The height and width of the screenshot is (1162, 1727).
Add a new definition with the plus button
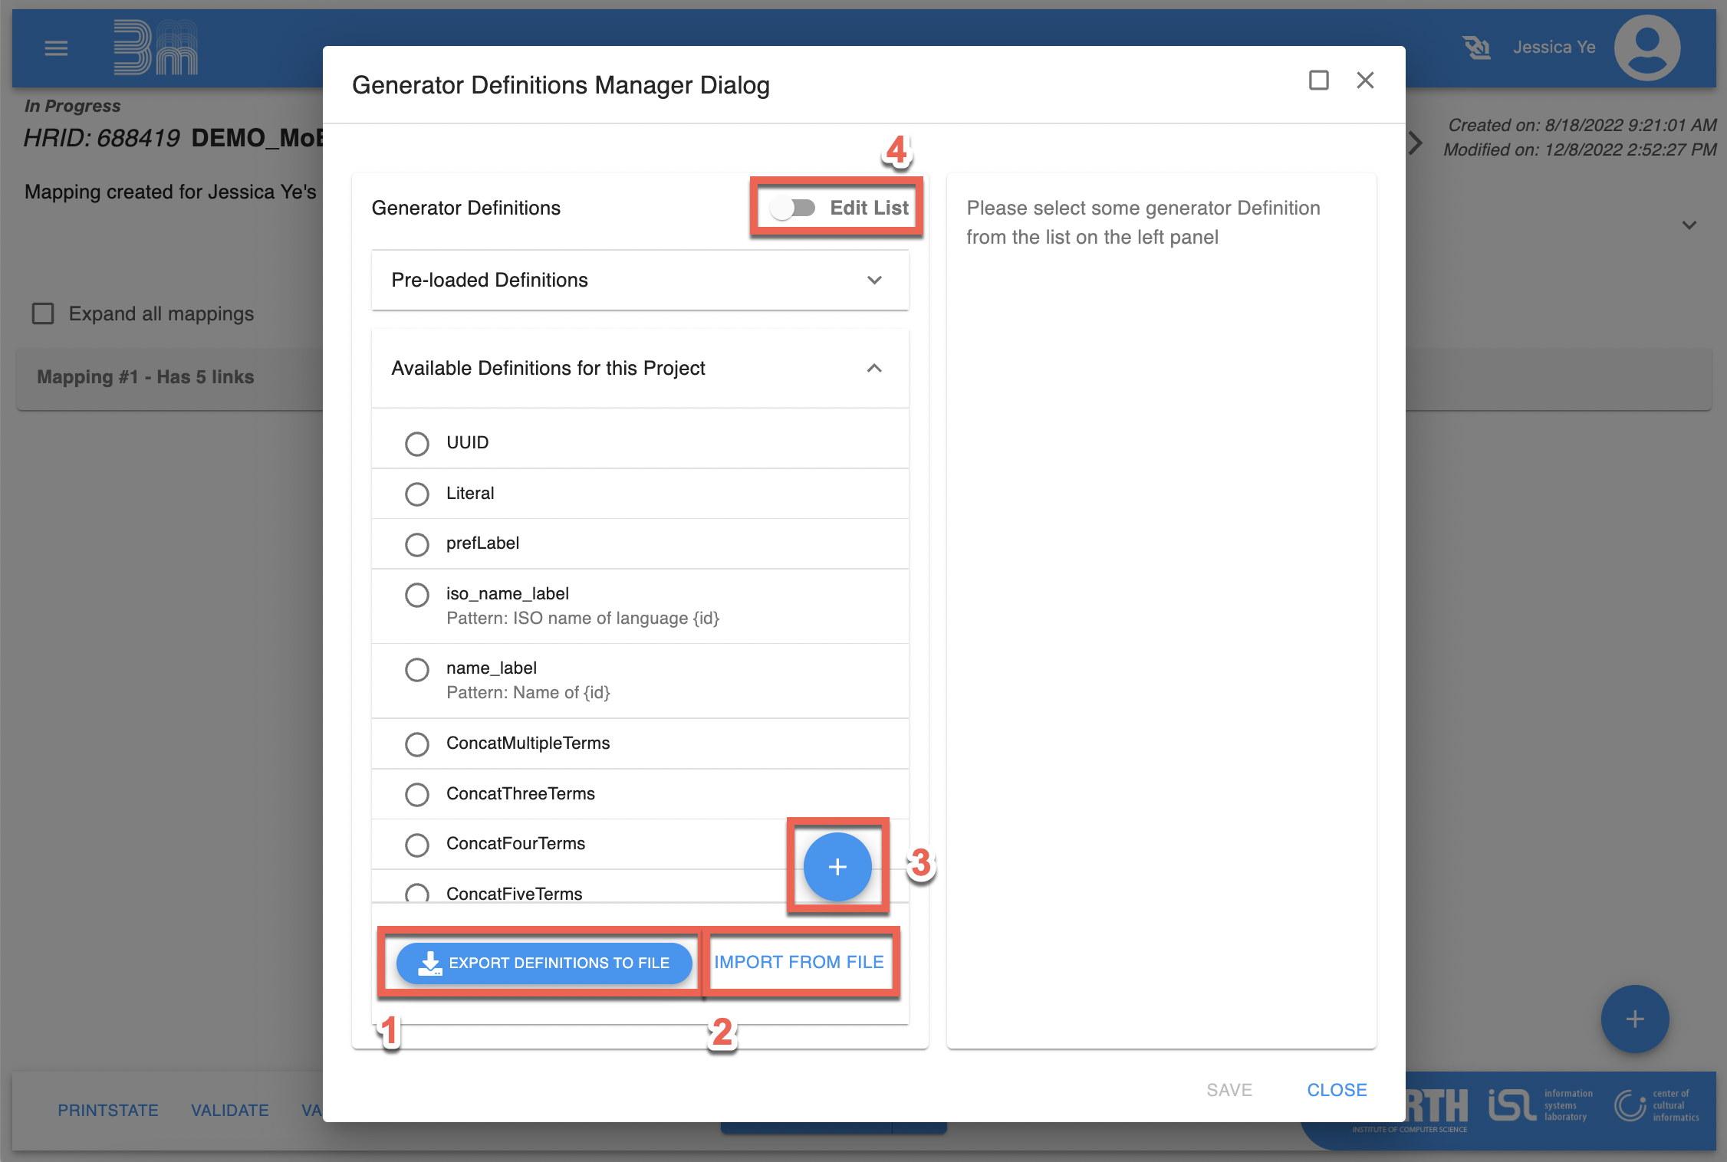point(837,866)
